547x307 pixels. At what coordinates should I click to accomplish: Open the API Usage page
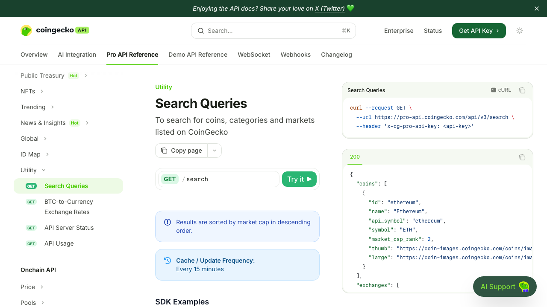[x=68, y=243]
